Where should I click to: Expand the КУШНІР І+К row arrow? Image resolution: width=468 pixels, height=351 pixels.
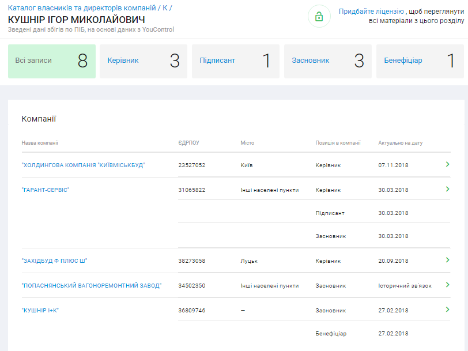[447, 310]
